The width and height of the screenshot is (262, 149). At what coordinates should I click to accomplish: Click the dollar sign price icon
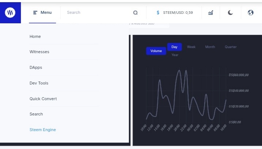coord(158,12)
